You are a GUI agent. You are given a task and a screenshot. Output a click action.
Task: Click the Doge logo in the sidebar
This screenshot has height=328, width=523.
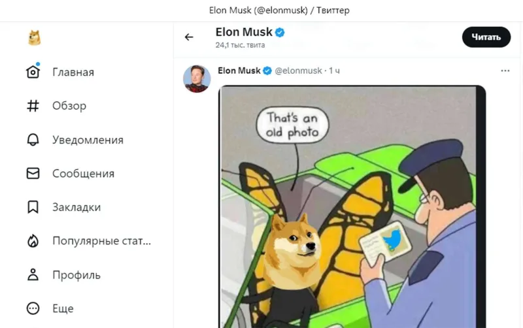click(x=35, y=39)
